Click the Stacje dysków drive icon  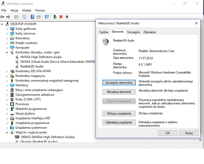coord(12,114)
